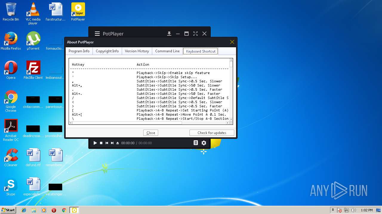Open the Version History tab
The width and height of the screenshot is (382, 214).
[137, 51]
